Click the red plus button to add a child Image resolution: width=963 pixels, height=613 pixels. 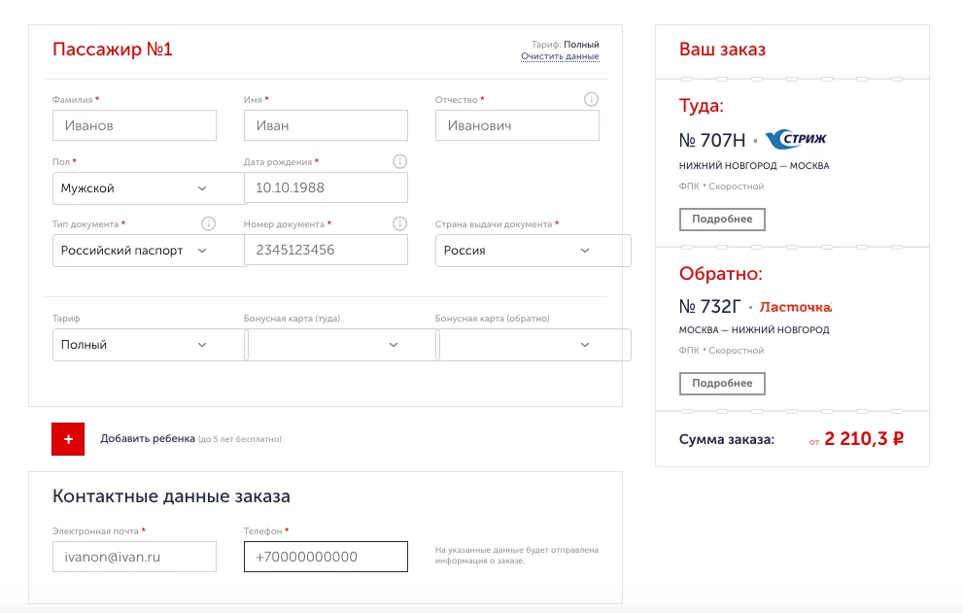pos(68,439)
